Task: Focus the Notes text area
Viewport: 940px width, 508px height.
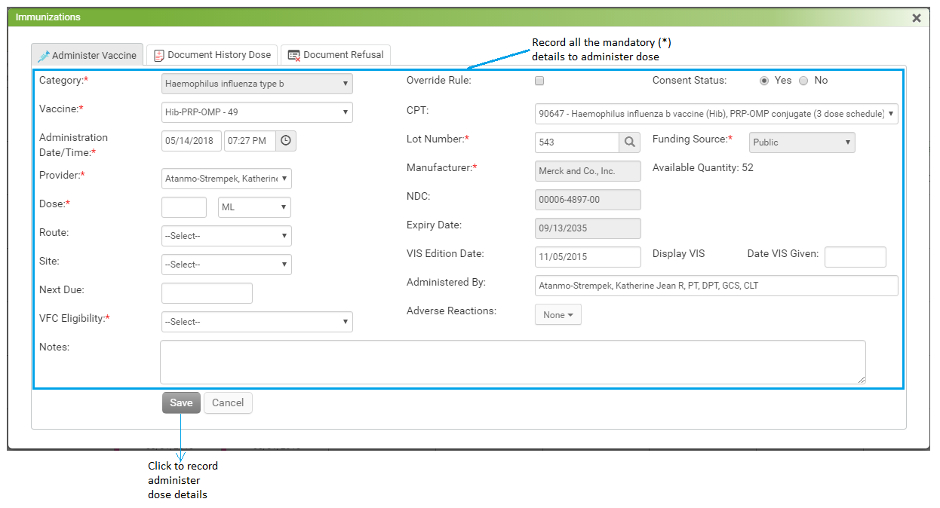Action: [x=512, y=362]
